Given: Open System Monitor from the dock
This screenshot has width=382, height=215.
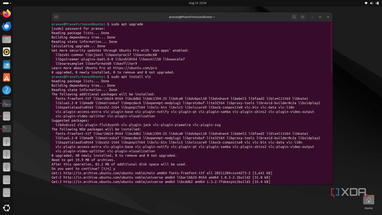Looking at the screenshot, I should tap(7, 103).
